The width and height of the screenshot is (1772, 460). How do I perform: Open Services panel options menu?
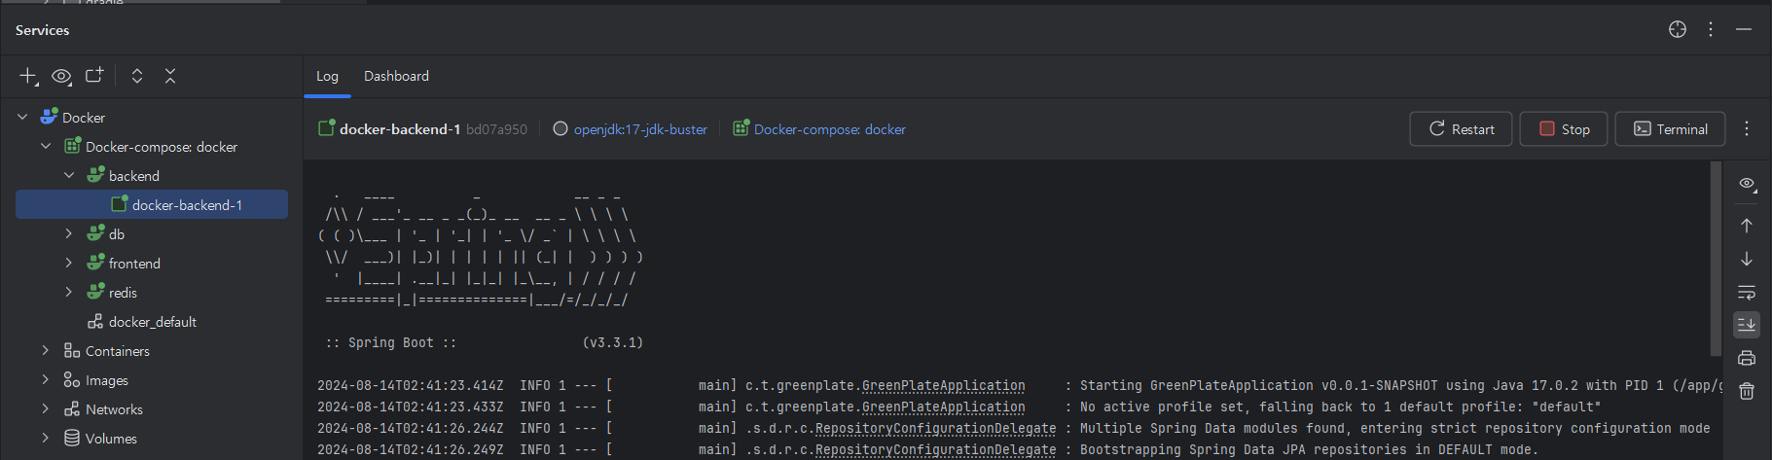(x=1711, y=29)
